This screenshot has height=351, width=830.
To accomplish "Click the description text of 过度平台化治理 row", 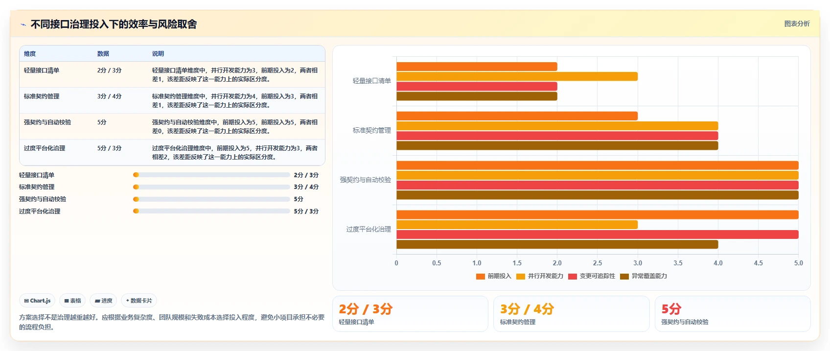I will coord(235,153).
